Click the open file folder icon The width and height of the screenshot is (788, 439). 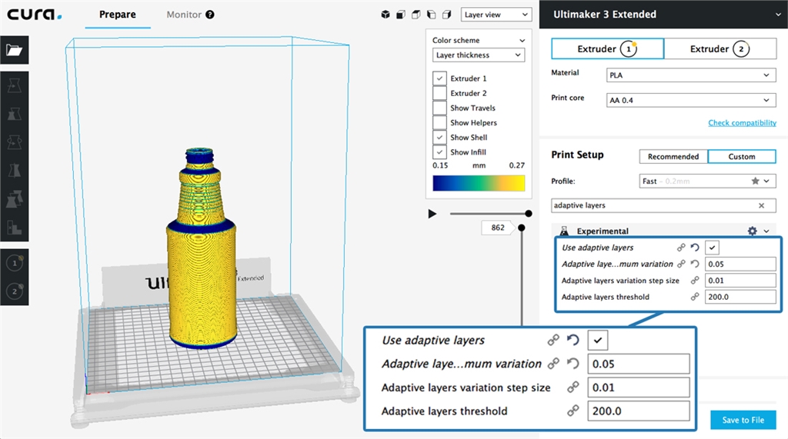pyautogui.click(x=14, y=51)
